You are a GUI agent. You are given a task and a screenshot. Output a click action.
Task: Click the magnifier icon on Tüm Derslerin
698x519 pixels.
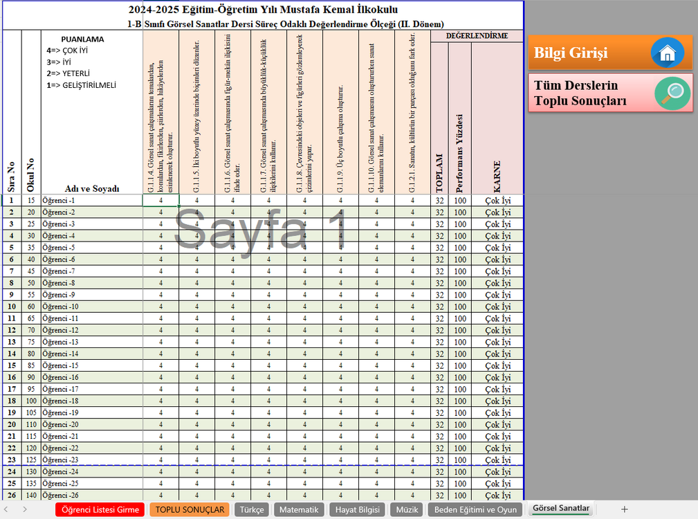click(672, 93)
